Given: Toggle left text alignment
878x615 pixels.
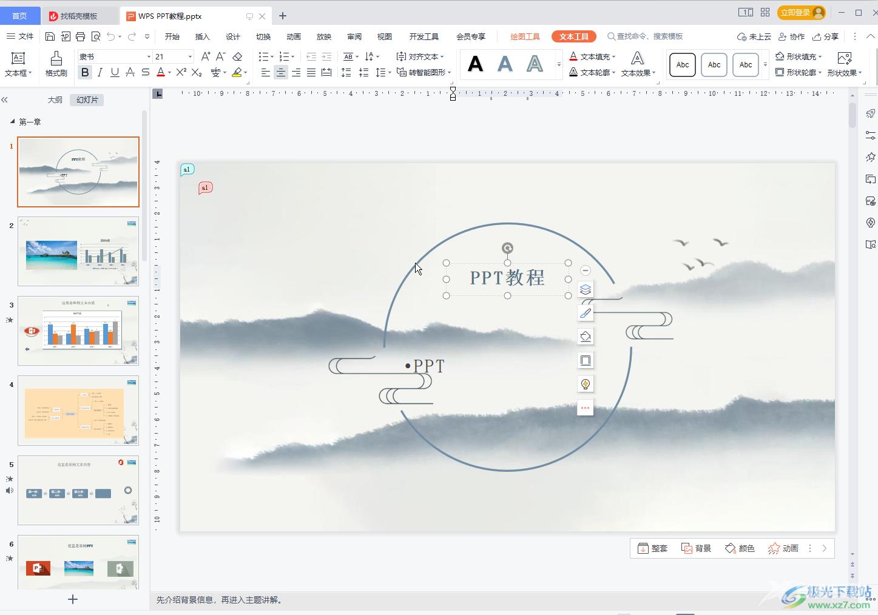Looking at the screenshot, I should click(x=265, y=72).
